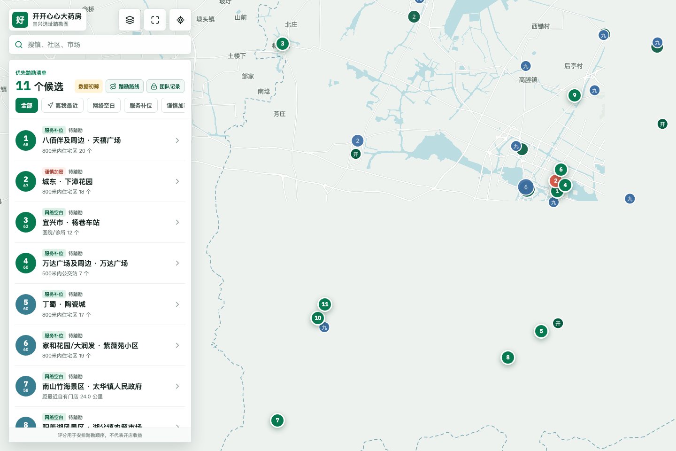Click map marker number 8
The image size is (676, 451).
[x=508, y=358]
